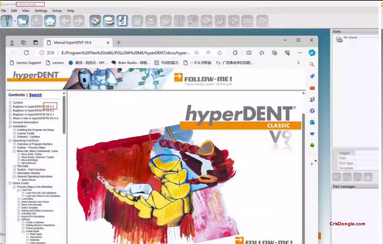Click the sidebar search magnifier icon
Screen dimensions: 383x244
click(312, 65)
